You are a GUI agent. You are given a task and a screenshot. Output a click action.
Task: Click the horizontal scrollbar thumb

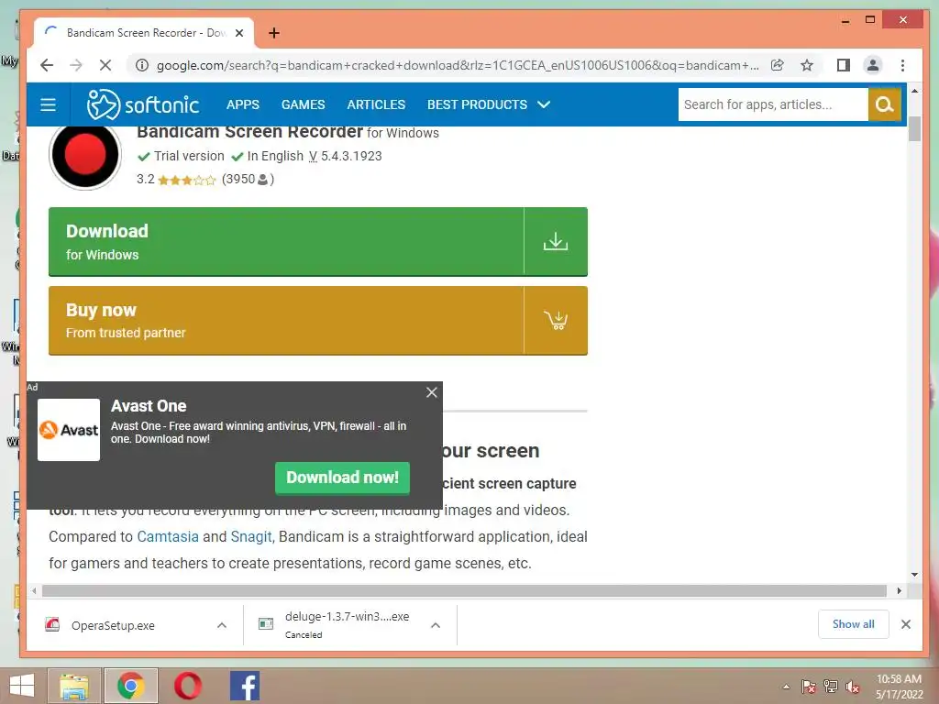(464, 591)
